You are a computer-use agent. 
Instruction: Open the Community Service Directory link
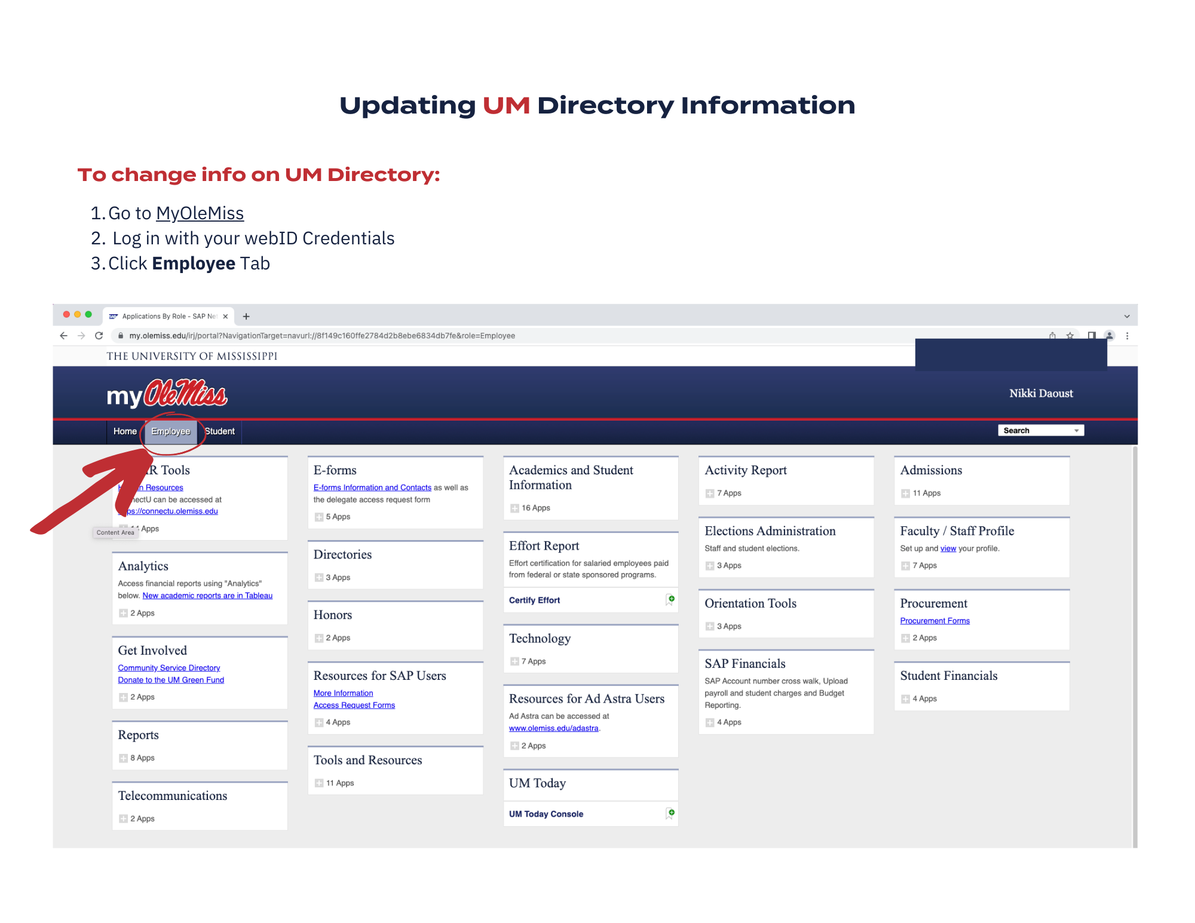[x=169, y=667]
